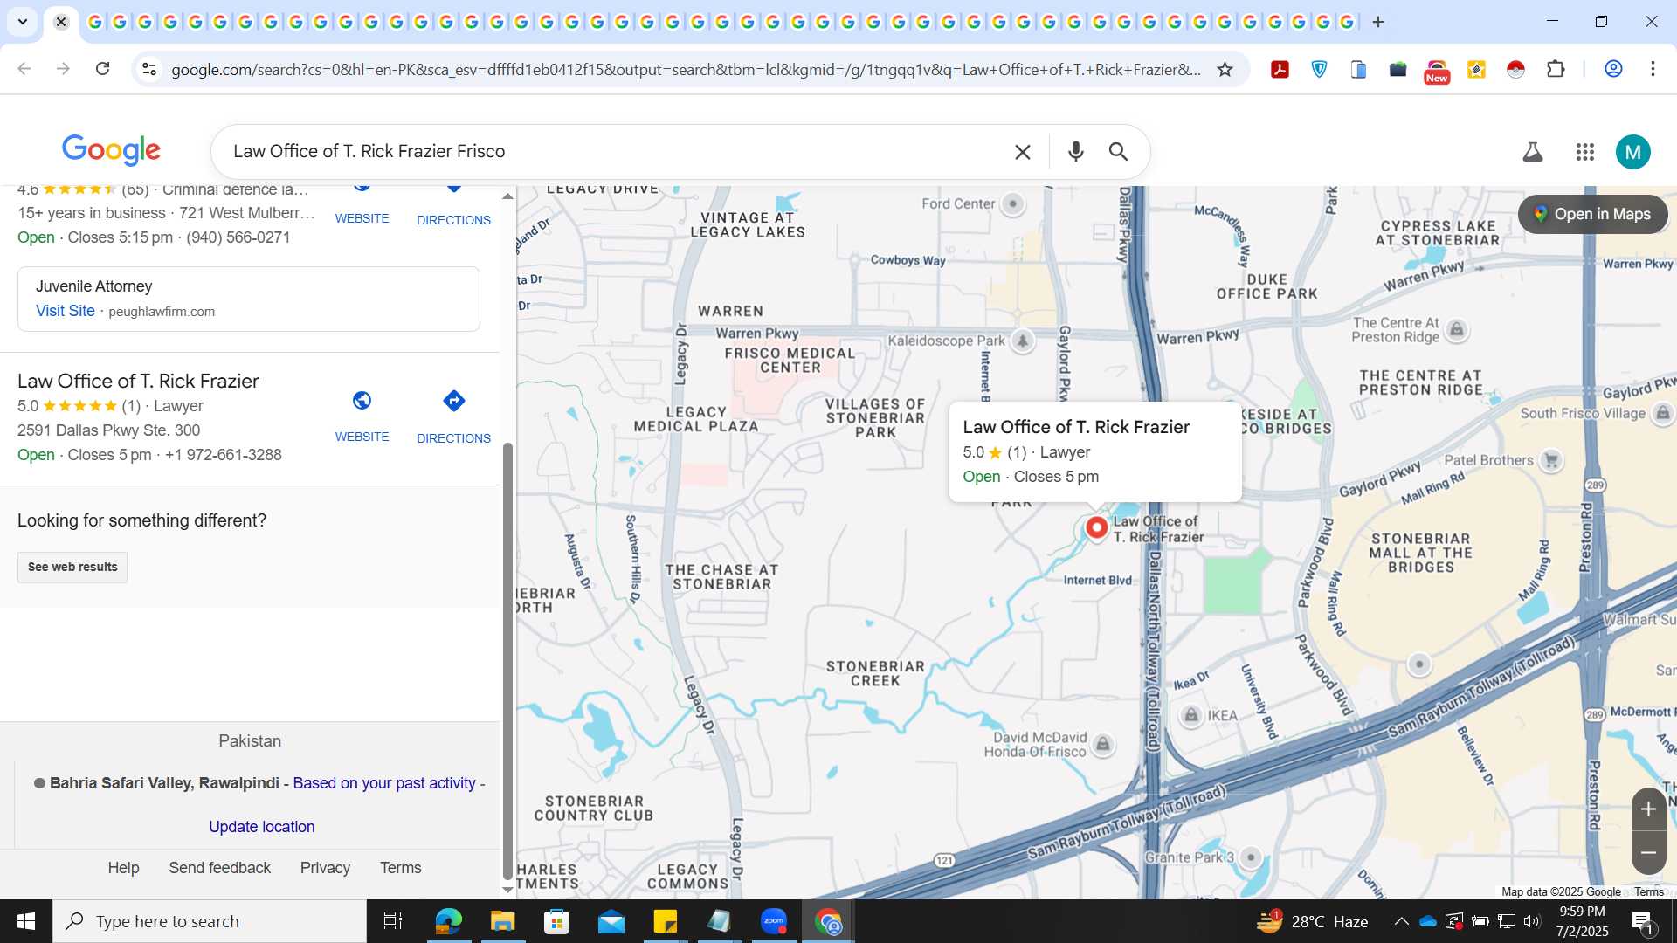This screenshot has height=943, width=1677.
Task: Go back to previous page
Action: [x=24, y=69]
